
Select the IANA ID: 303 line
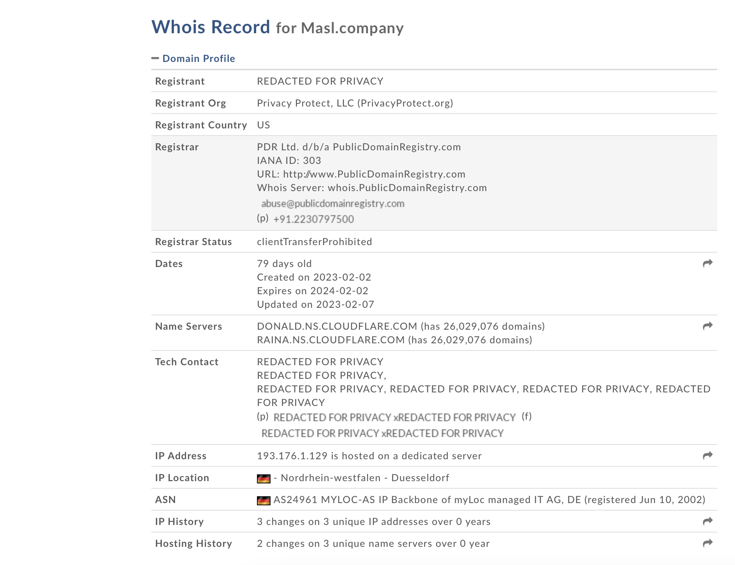289,161
